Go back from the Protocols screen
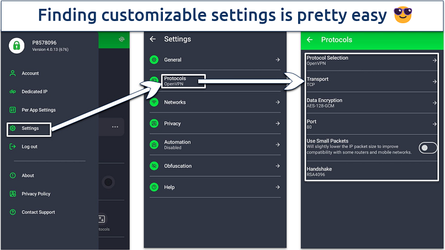The image size is (445, 250). coord(310,40)
